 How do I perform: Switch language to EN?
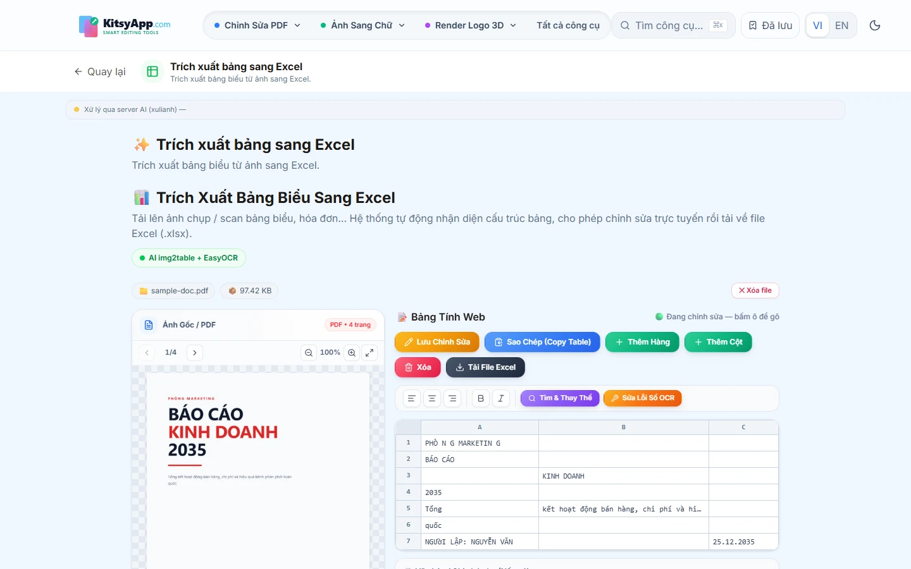tap(841, 25)
